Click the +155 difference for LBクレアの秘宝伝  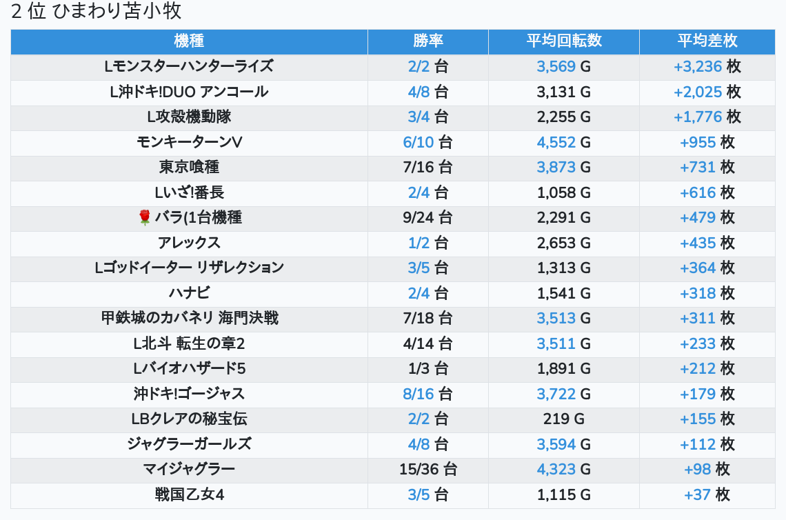[x=698, y=419]
